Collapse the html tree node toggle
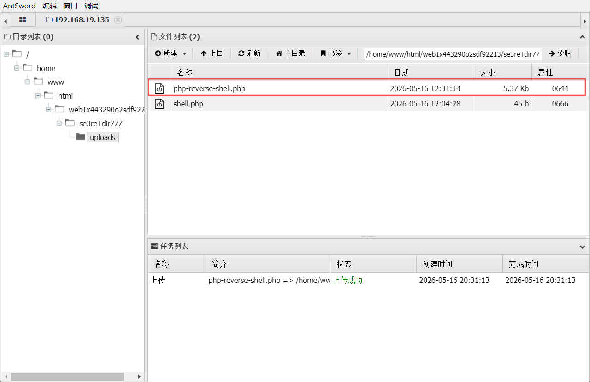 (x=38, y=95)
